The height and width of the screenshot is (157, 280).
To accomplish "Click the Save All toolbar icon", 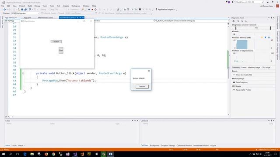I will point(25,10).
